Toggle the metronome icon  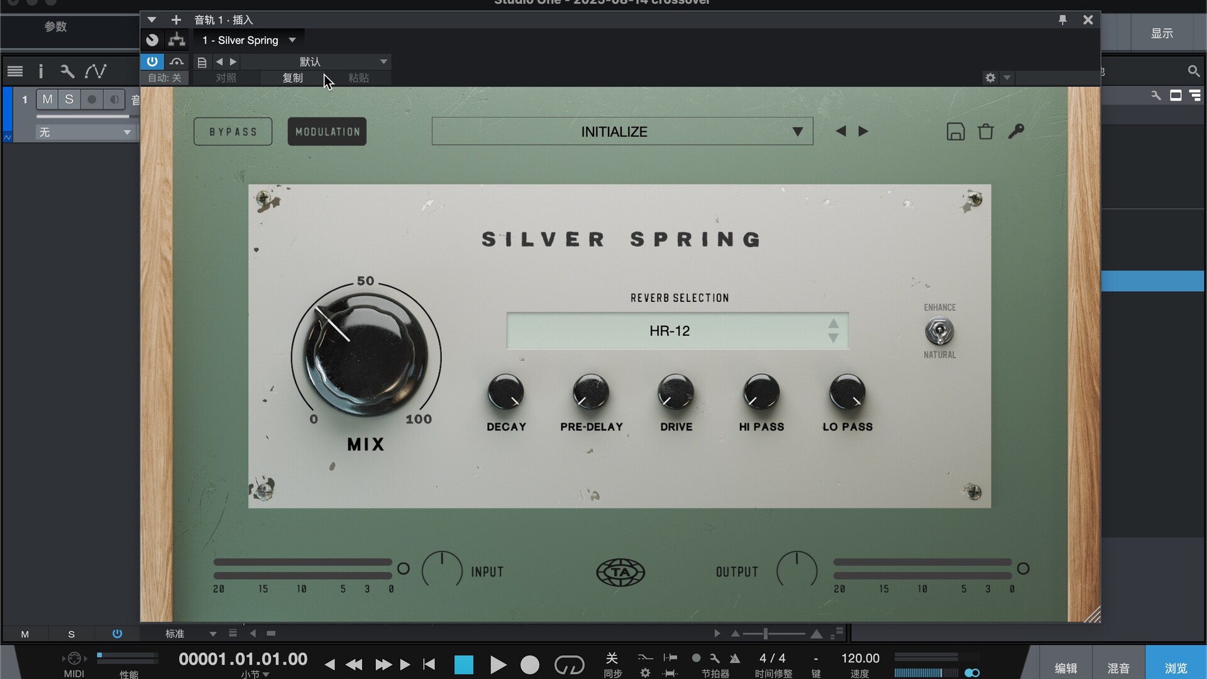point(734,658)
